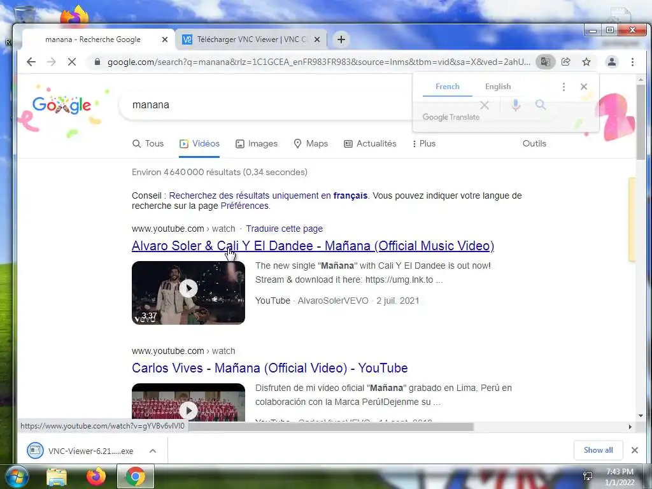Play the Alvaro Soler video thumbnail
The height and width of the screenshot is (489, 652).
(x=188, y=292)
